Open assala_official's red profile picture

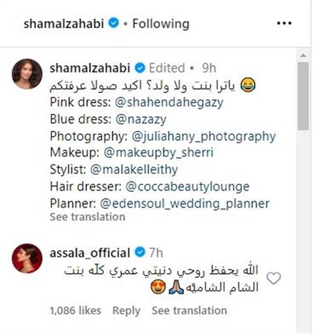(x=27, y=258)
